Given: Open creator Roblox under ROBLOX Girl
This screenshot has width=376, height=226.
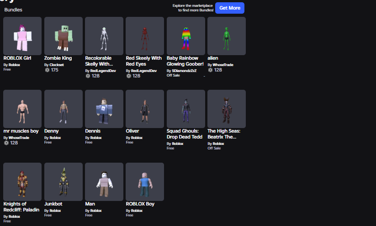Looking at the screenshot, I should click(14, 65).
